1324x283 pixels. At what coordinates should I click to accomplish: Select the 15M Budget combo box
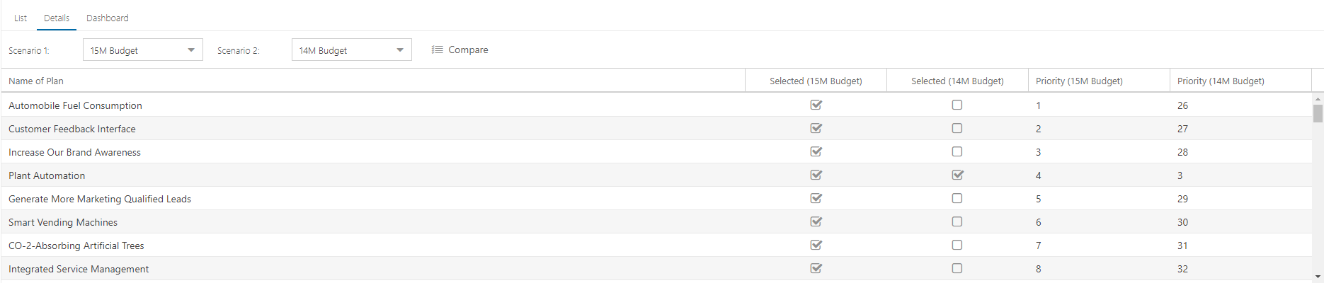pyautogui.click(x=143, y=50)
